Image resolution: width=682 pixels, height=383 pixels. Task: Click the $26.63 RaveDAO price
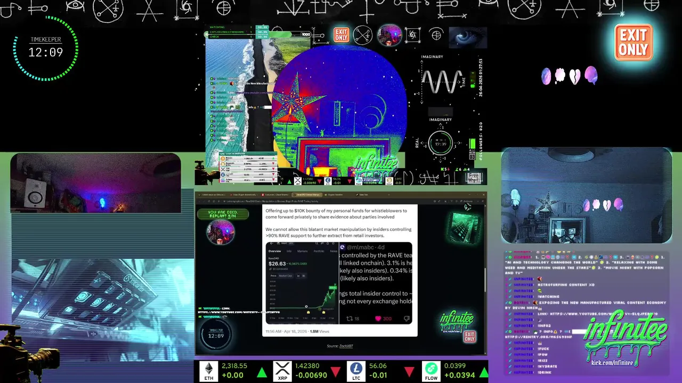277,263
